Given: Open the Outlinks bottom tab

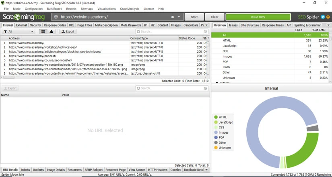Looking at the screenshot, I should (38, 170).
